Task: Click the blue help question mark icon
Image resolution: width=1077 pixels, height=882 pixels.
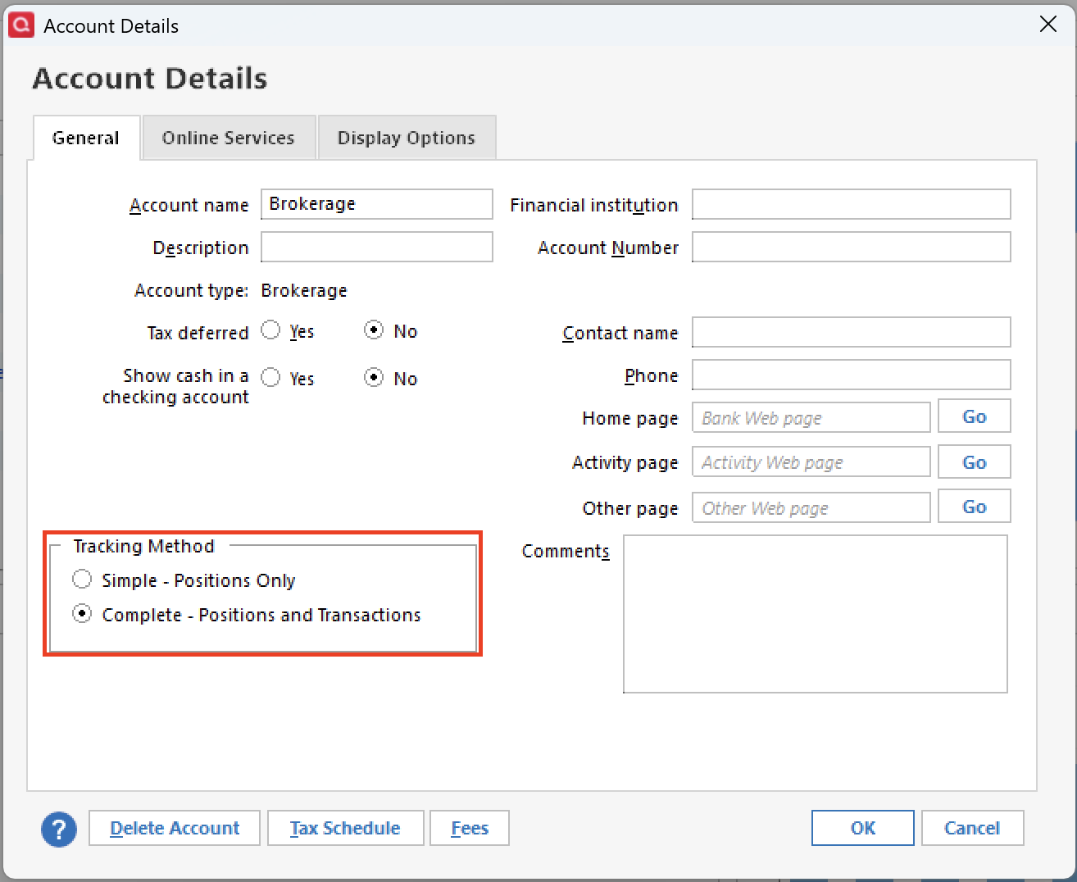Action: 59,829
